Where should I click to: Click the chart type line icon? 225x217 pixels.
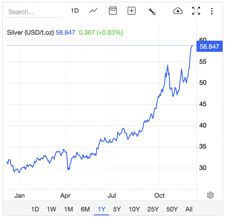click(x=93, y=11)
